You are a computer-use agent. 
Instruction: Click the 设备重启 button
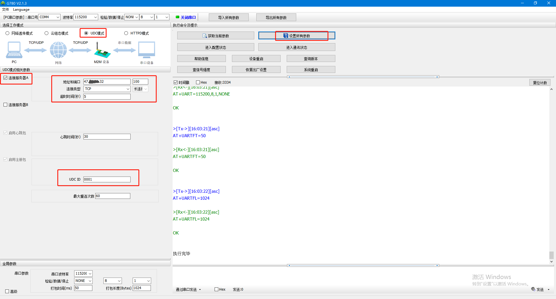click(256, 59)
